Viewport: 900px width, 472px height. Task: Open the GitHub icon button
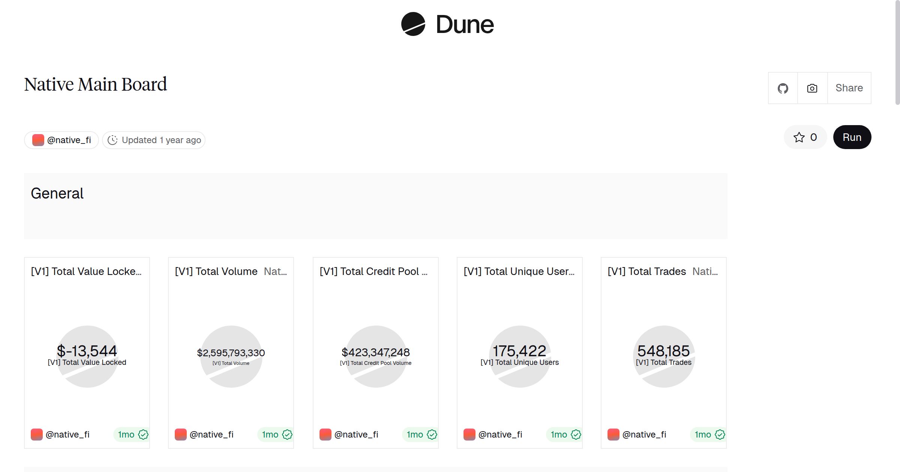(783, 88)
